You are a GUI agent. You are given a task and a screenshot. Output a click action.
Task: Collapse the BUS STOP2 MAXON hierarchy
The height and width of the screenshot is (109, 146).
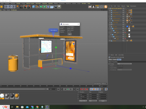coord(109,8)
